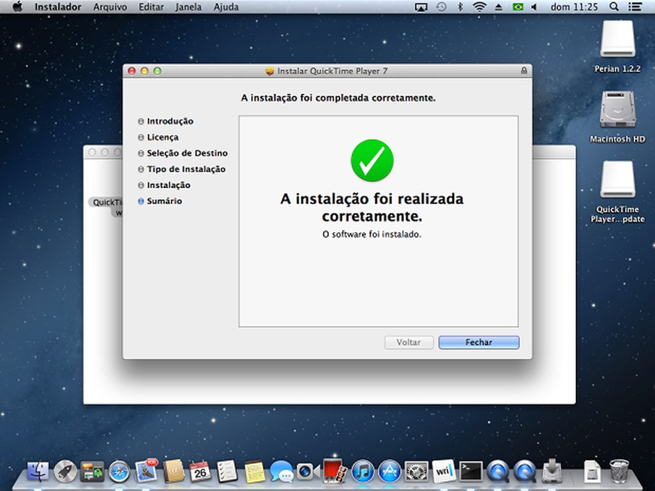Open the App Store from the Dock
655x491 pixels.
tap(389, 474)
